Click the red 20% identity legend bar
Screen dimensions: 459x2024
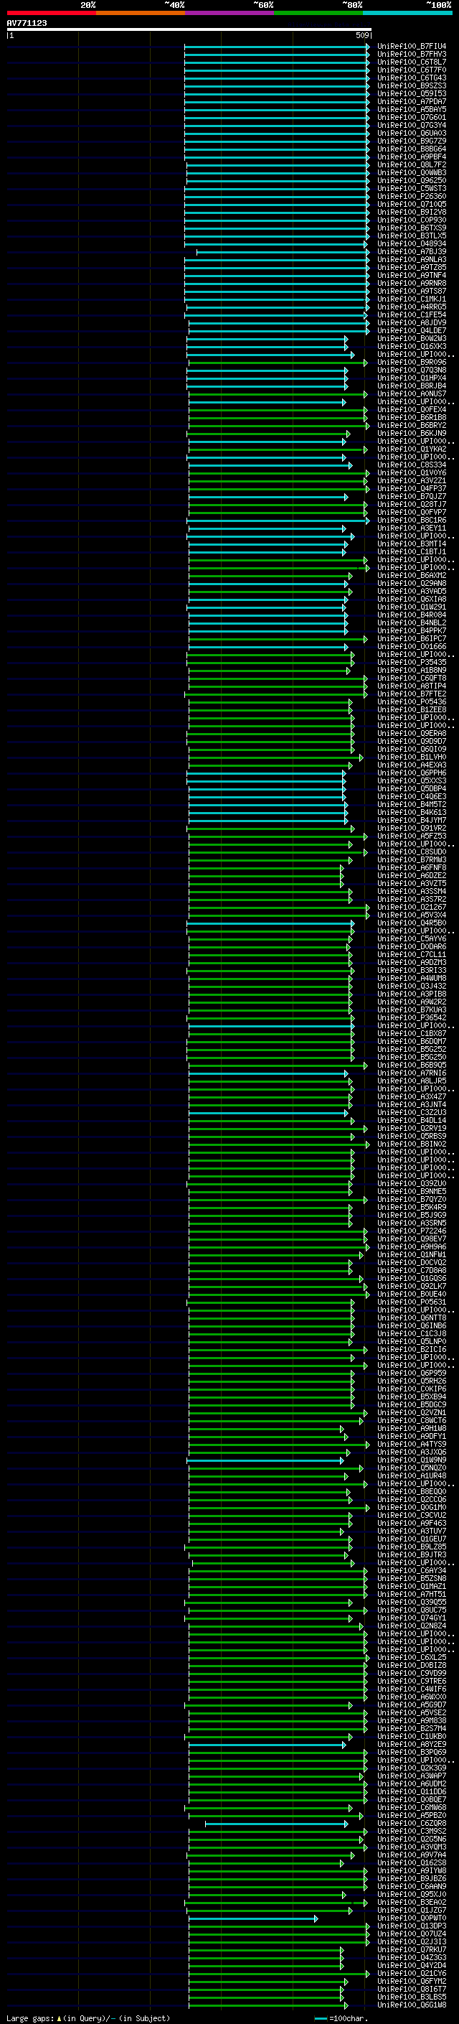click(x=51, y=13)
